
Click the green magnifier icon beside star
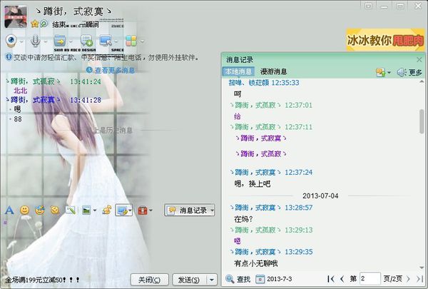click(x=44, y=24)
